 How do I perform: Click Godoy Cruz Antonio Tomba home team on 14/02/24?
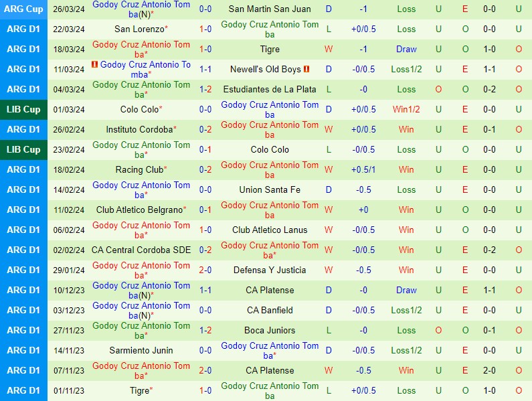[x=141, y=190]
